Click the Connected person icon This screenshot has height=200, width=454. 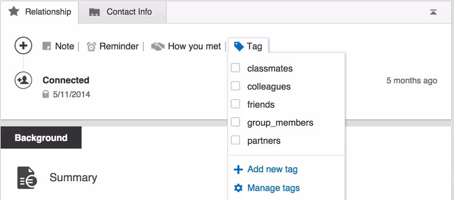click(x=23, y=80)
